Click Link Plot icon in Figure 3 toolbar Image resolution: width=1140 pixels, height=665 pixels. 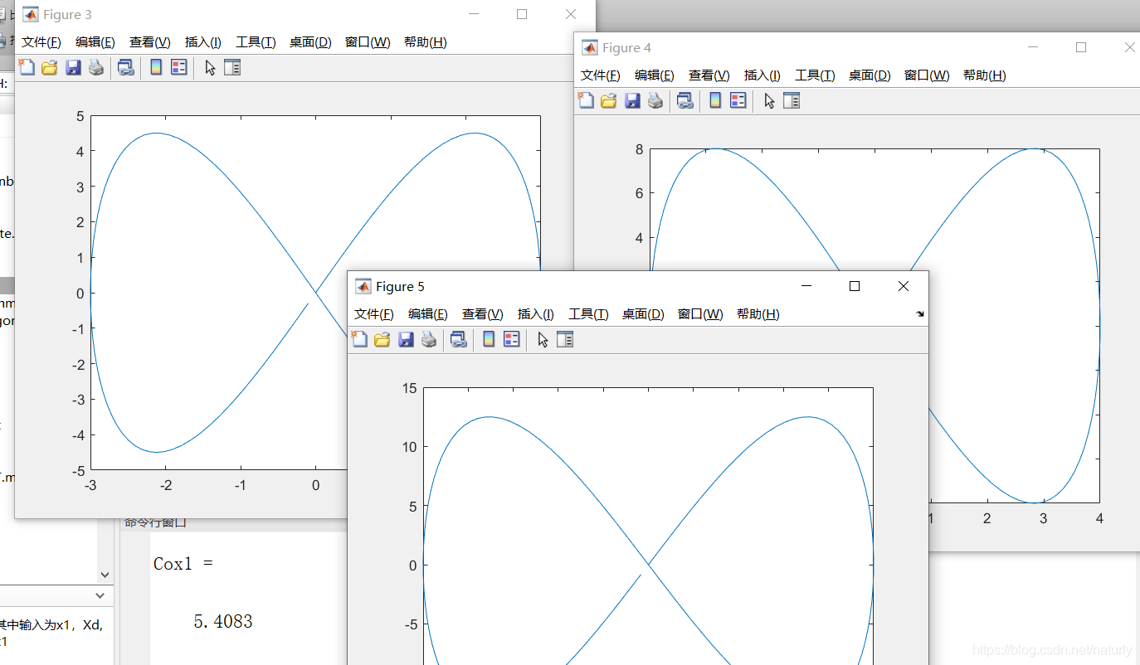point(125,68)
